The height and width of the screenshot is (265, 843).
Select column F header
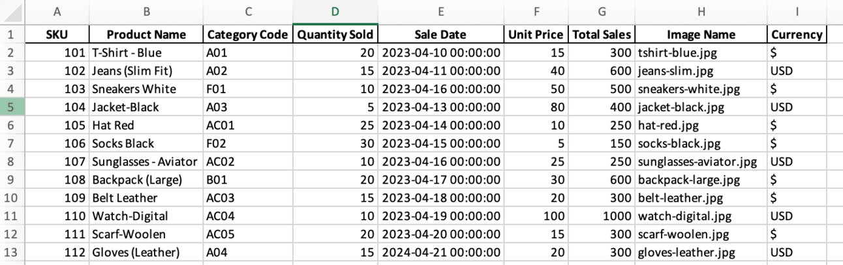point(536,12)
